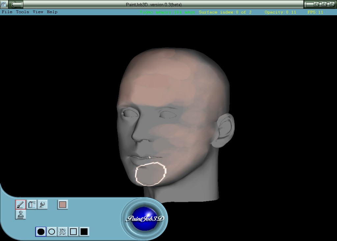Screen dimensions: 337x241
Task: Click the green Video memory readout
Action: 167,12
